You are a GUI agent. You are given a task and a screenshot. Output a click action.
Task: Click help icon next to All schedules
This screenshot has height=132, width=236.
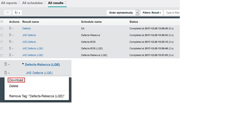point(44,3)
